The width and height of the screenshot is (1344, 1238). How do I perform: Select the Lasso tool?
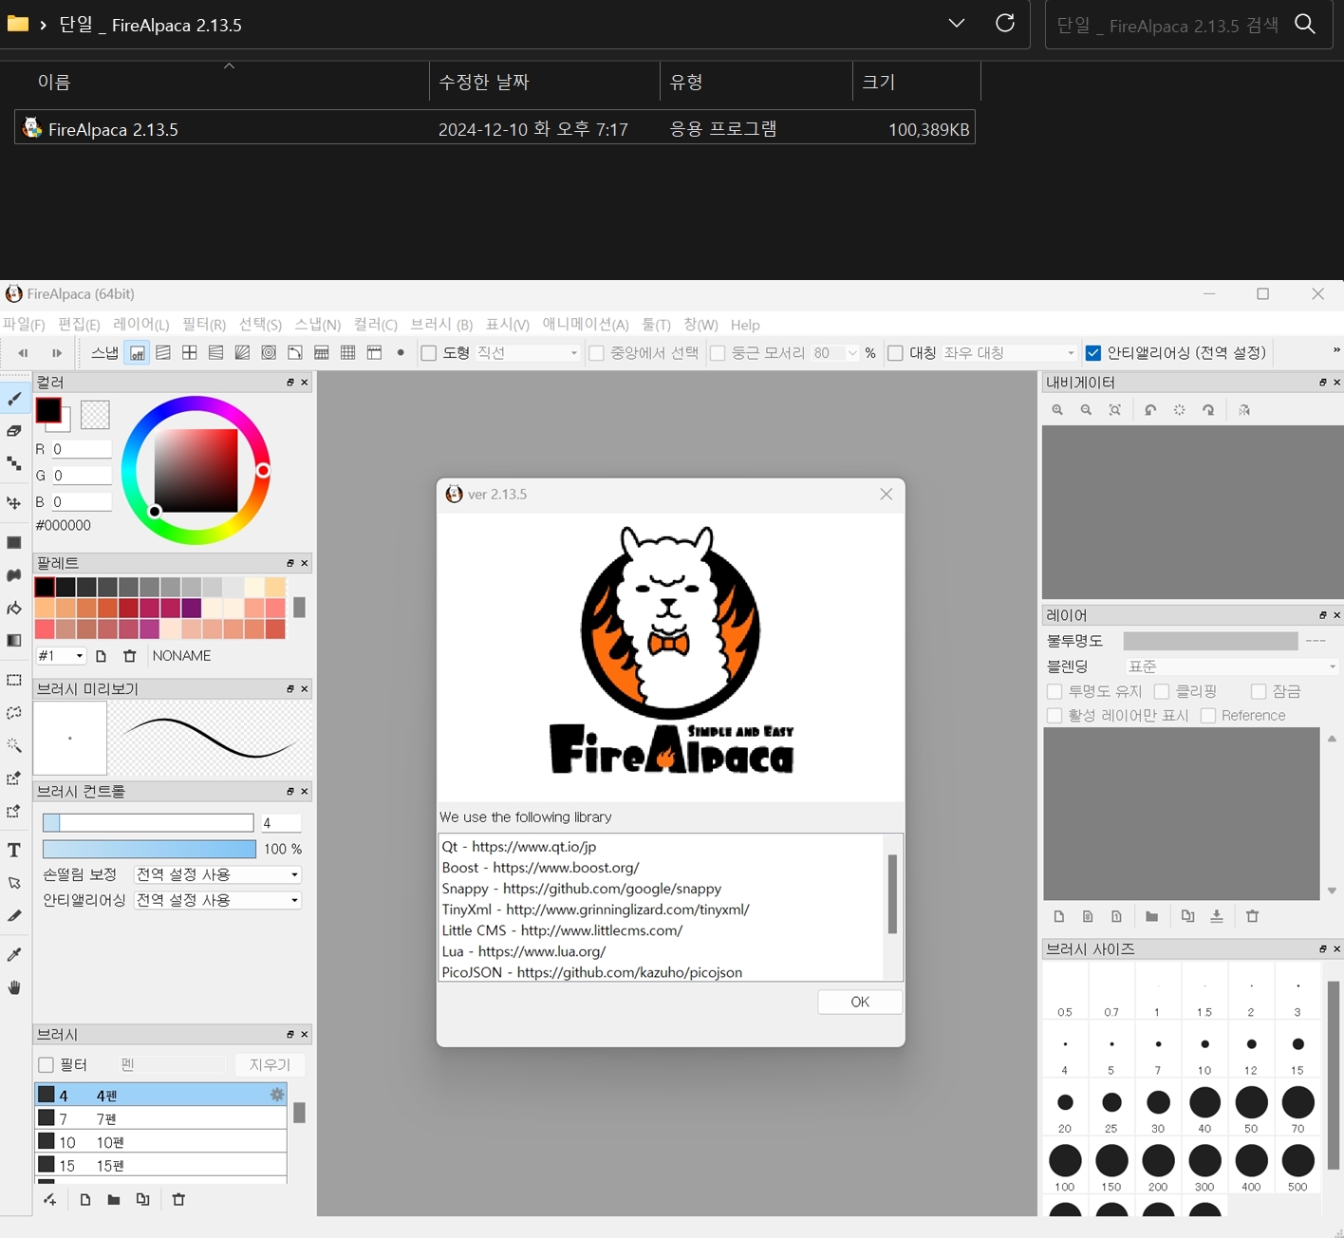click(x=14, y=712)
